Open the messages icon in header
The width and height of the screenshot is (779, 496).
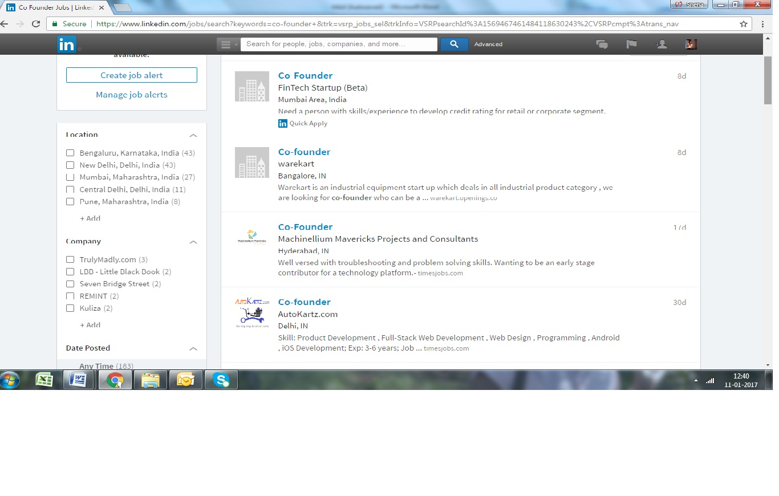pos(602,44)
